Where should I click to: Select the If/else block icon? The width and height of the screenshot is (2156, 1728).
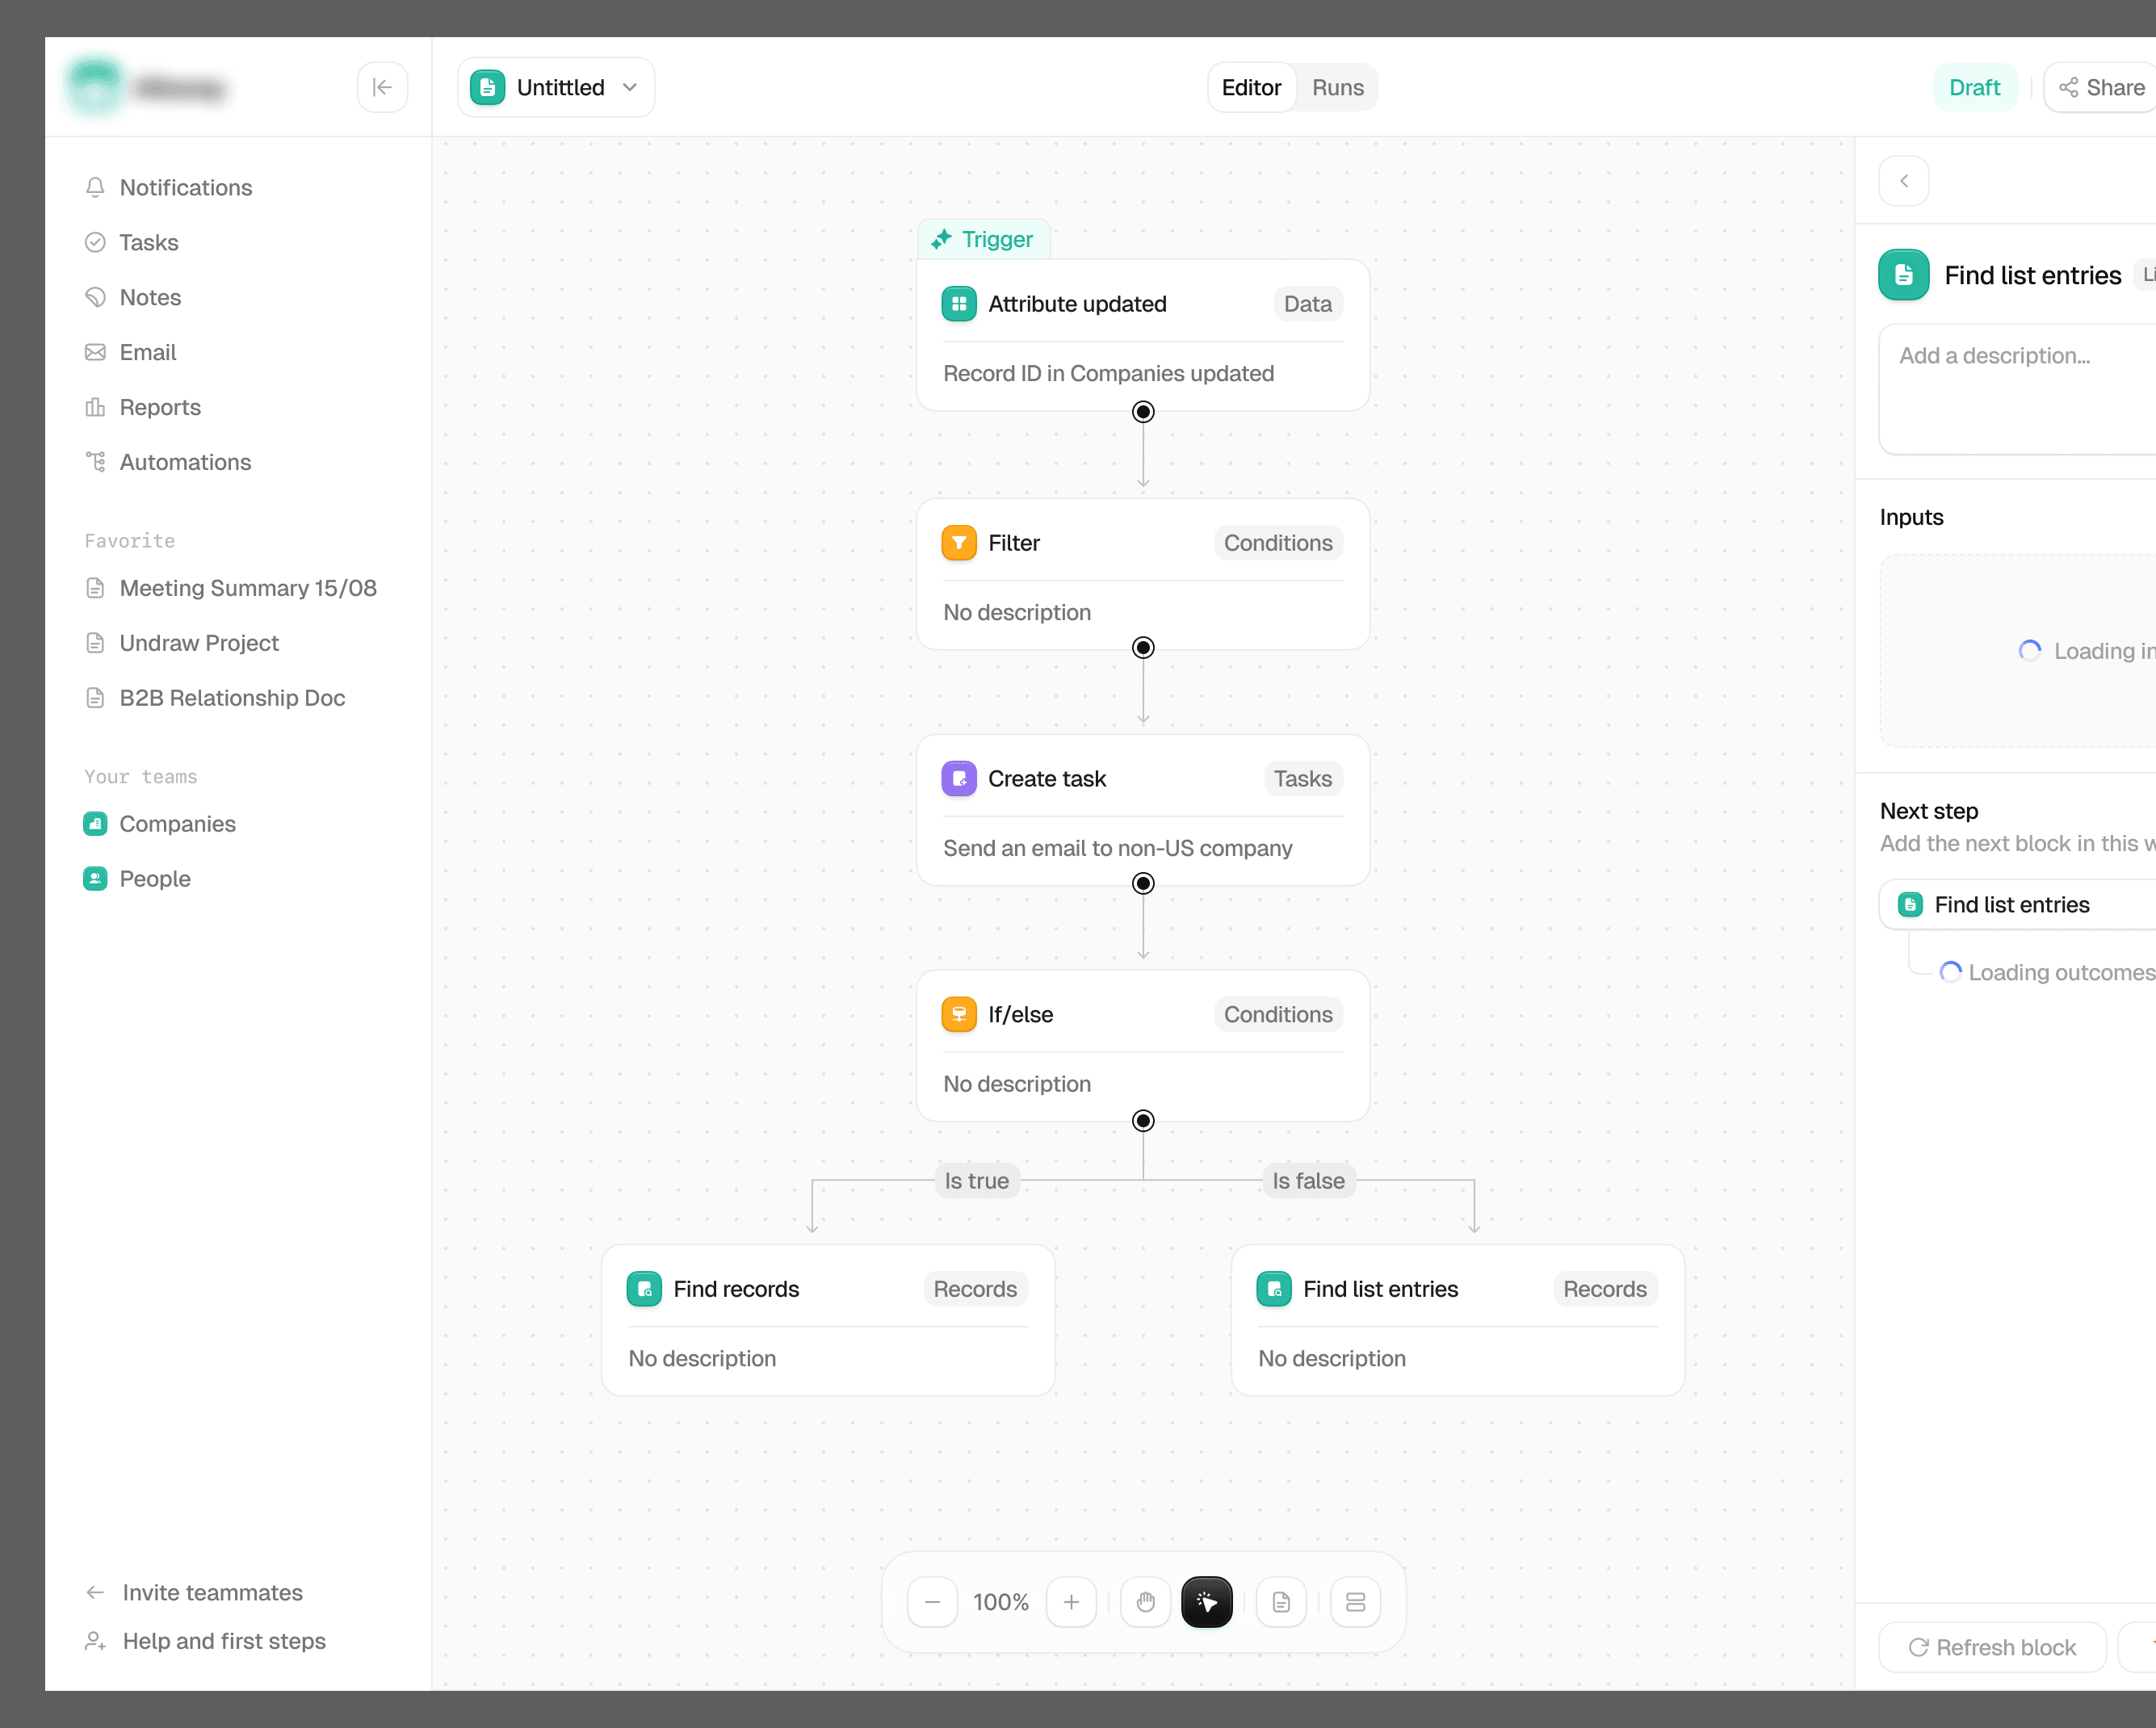point(959,1015)
